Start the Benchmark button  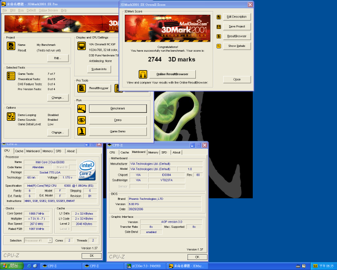(118, 109)
